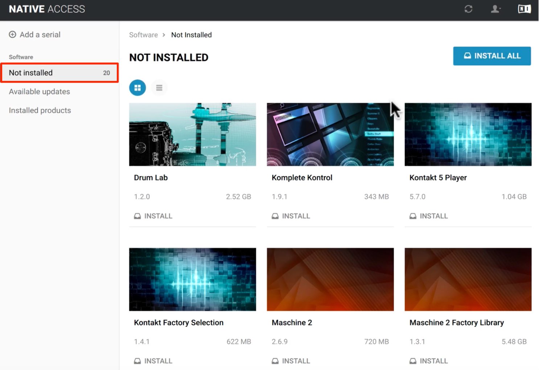Click the Install icon under Drum Lab

[137, 216]
